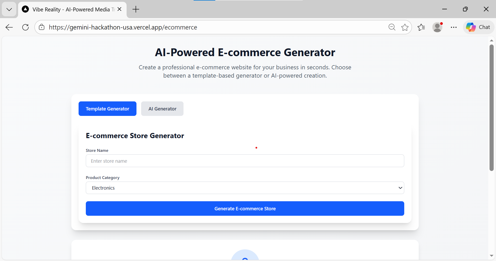The width and height of the screenshot is (496, 261).
Task: Reload the page with the refresh icon
Action: (25, 27)
